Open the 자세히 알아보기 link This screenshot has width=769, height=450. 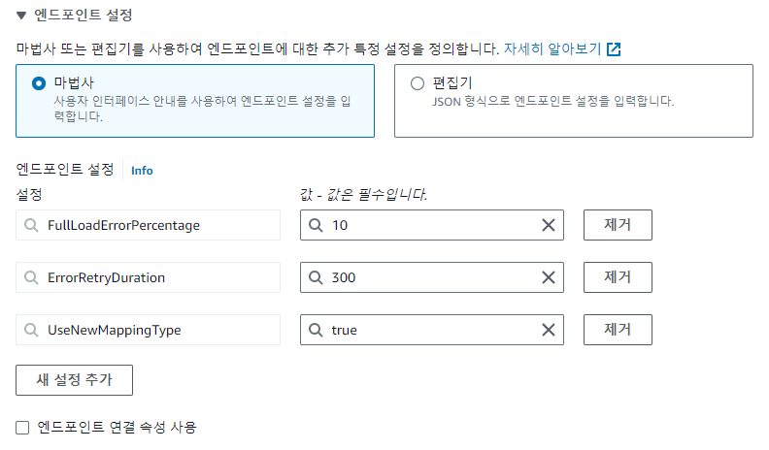pyautogui.click(x=552, y=48)
